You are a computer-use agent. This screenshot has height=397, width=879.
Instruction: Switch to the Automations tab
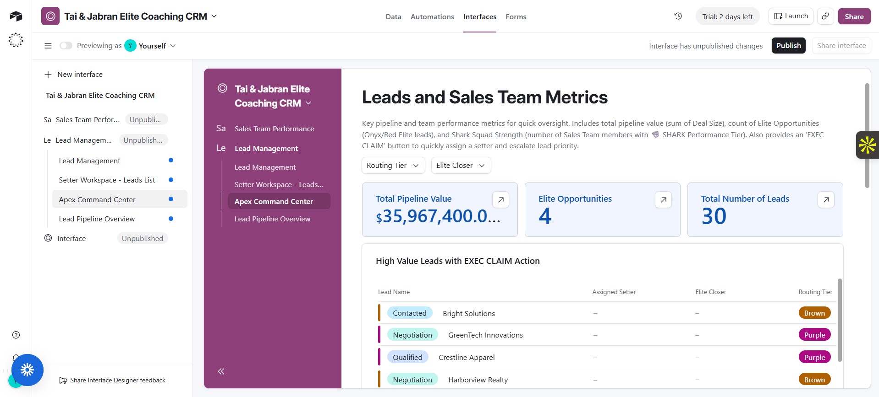(432, 16)
